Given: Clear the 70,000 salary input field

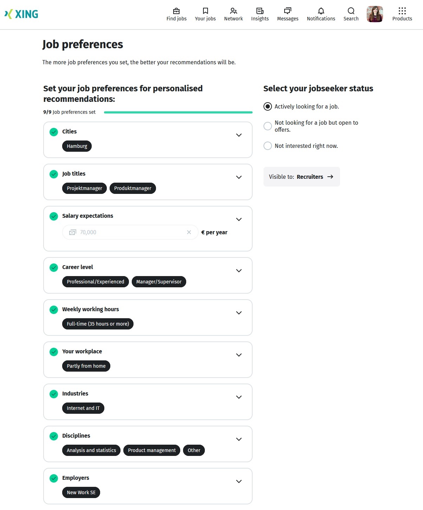Looking at the screenshot, I should [x=189, y=232].
